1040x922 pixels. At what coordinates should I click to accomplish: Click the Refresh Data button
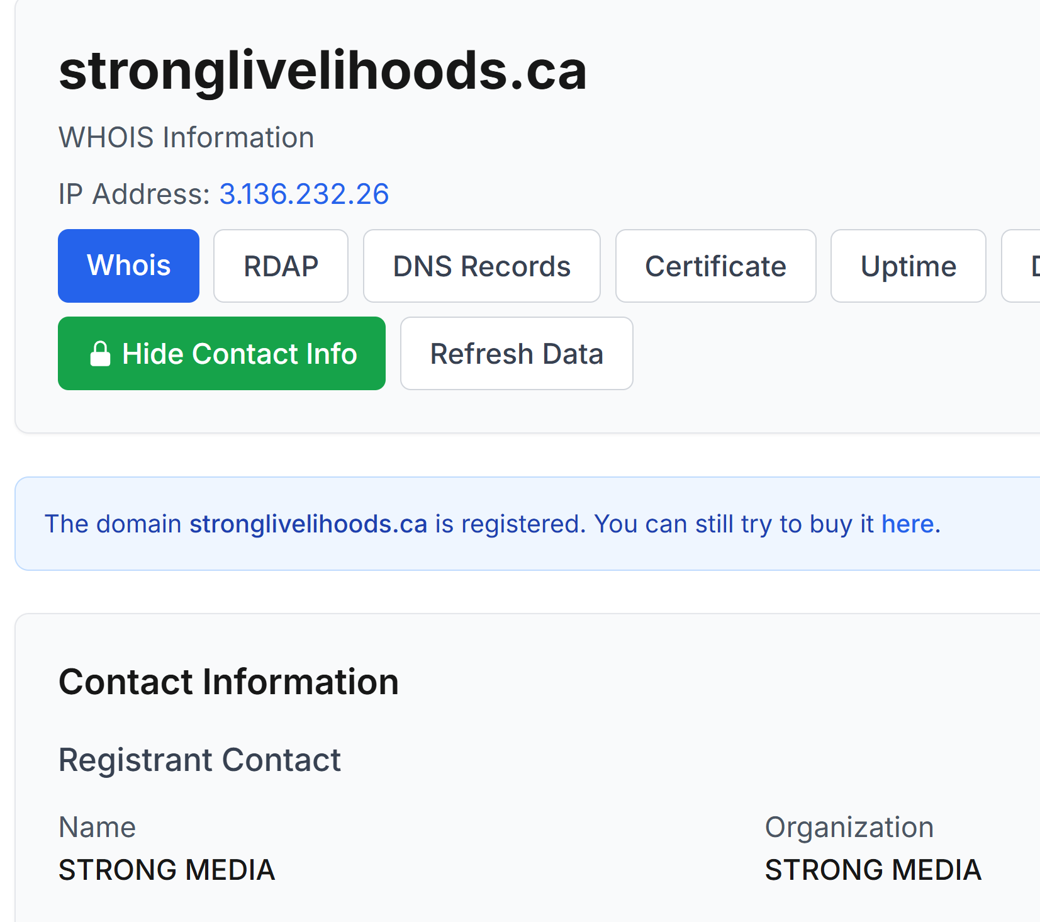(x=517, y=353)
